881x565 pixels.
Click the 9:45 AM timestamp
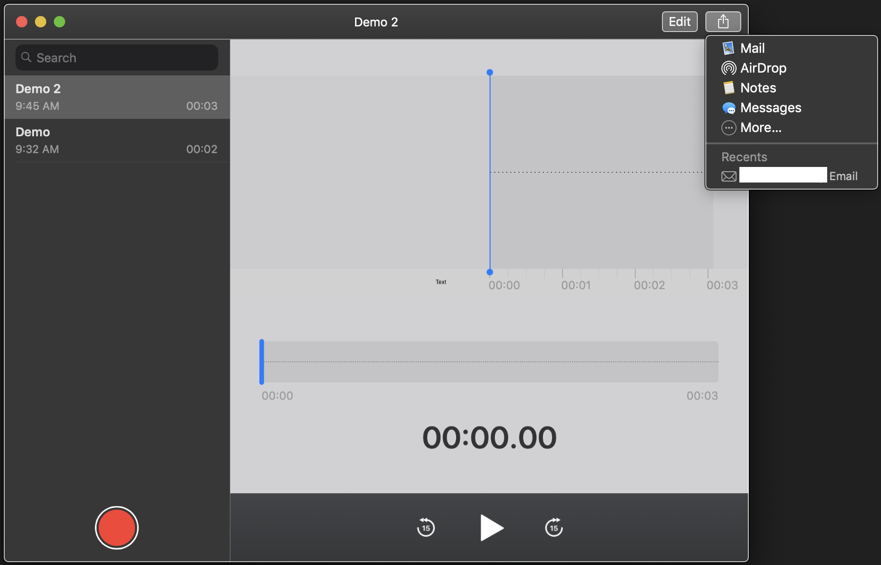coord(37,106)
